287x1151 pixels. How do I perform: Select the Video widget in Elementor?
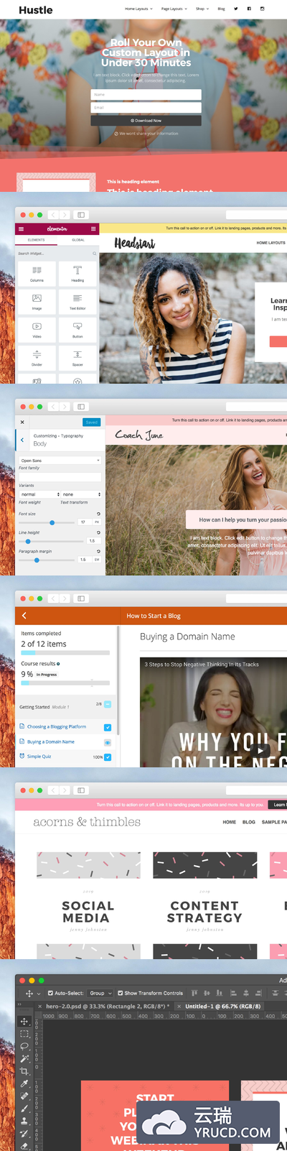37,328
